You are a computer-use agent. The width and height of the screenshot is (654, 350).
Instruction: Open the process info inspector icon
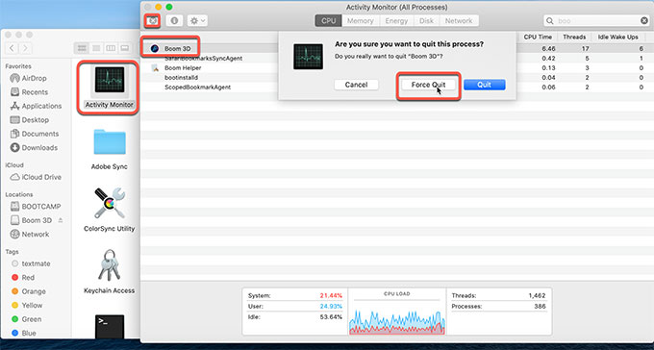(174, 20)
